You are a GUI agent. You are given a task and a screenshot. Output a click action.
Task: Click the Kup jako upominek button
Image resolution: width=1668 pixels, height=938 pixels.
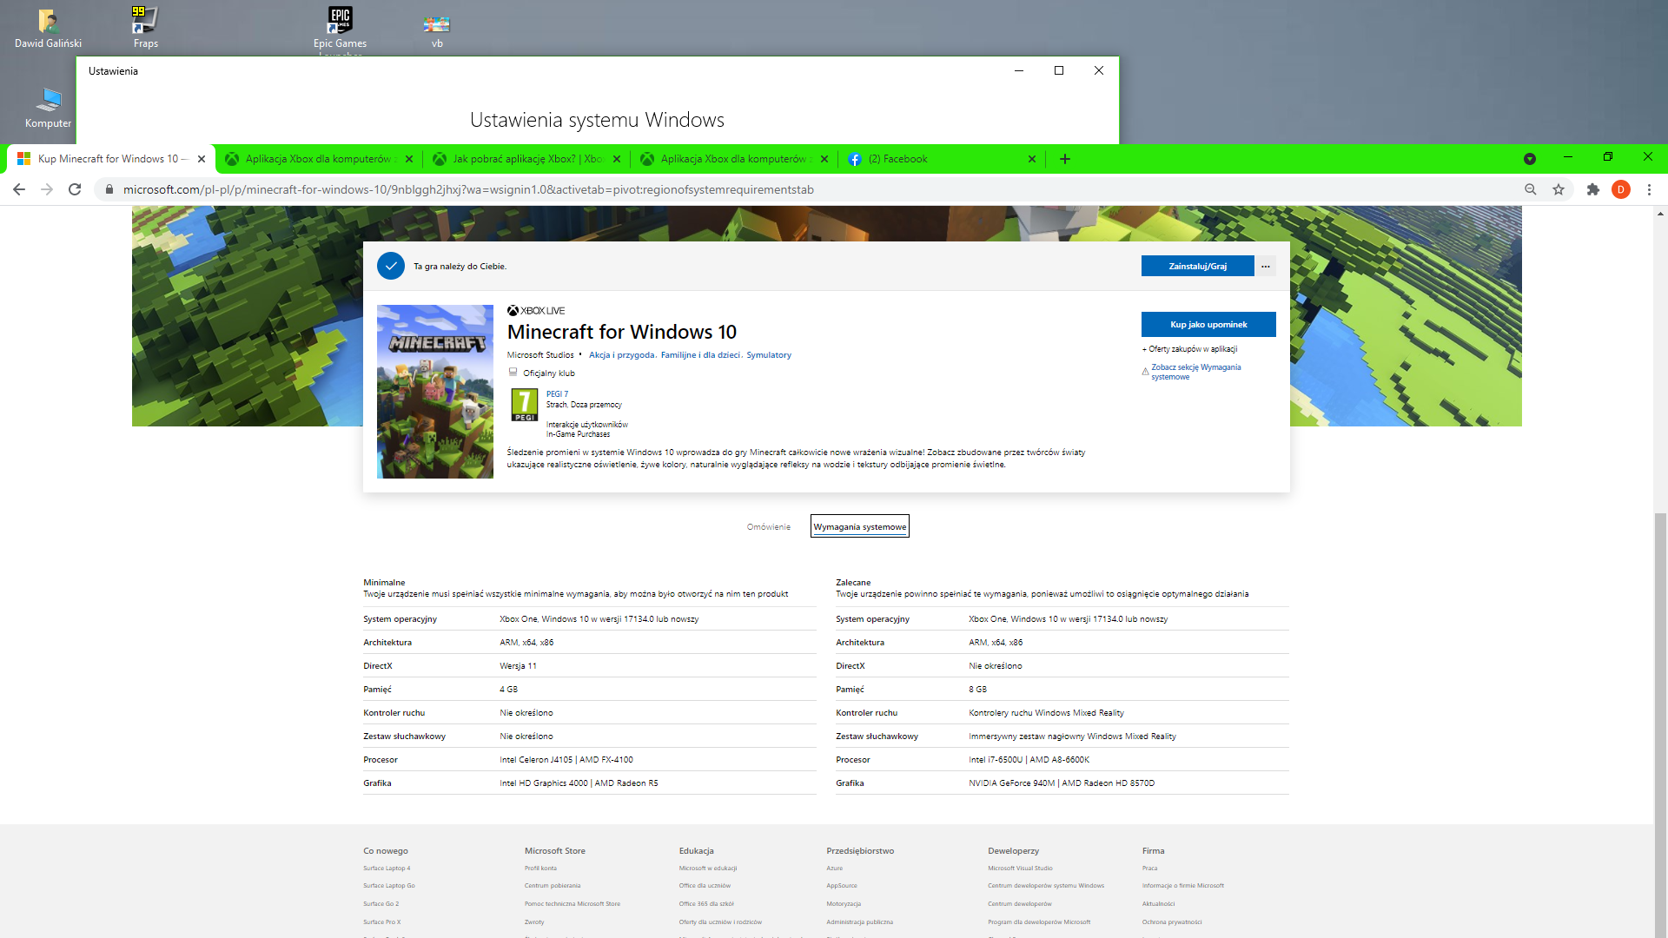(x=1208, y=324)
